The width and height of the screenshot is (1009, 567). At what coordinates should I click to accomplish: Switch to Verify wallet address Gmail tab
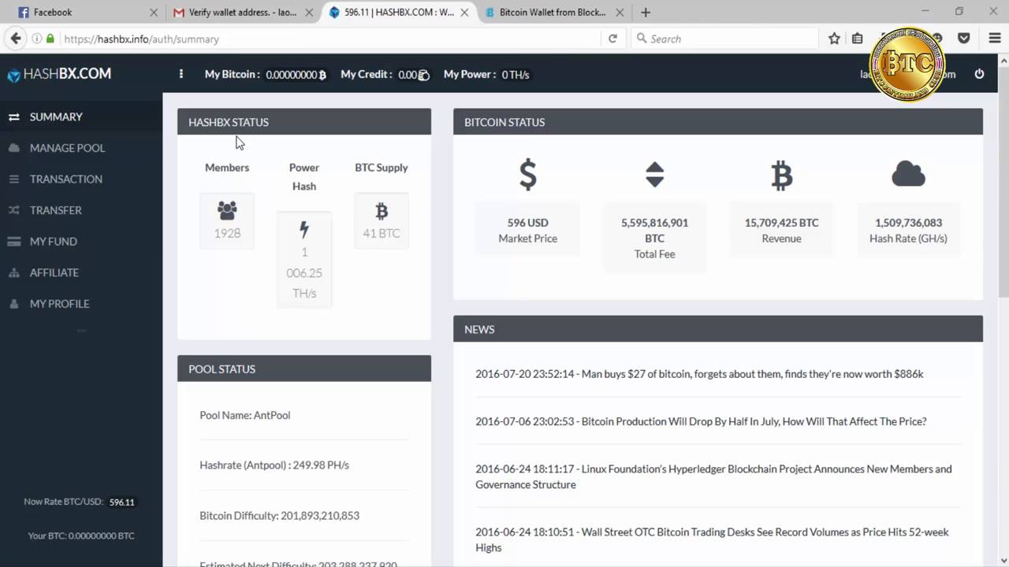coord(243,13)
